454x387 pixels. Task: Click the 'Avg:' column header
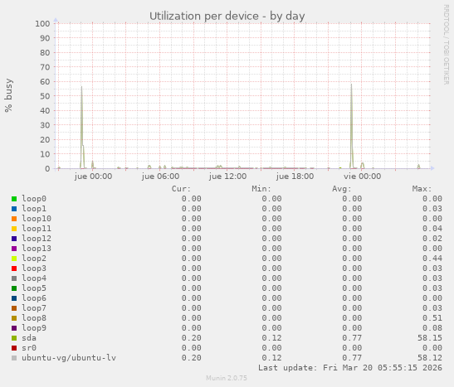[x=342, y=189]
